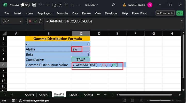
Task: Click the macro recording status icon
Action: coord(14,101)
